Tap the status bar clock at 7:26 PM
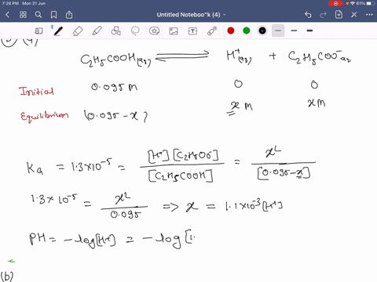The width and height of the screenshot is (377, 282). pyautogui.click(x=10, y=3)
